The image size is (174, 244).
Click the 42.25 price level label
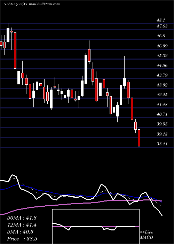tap(162, 95)
